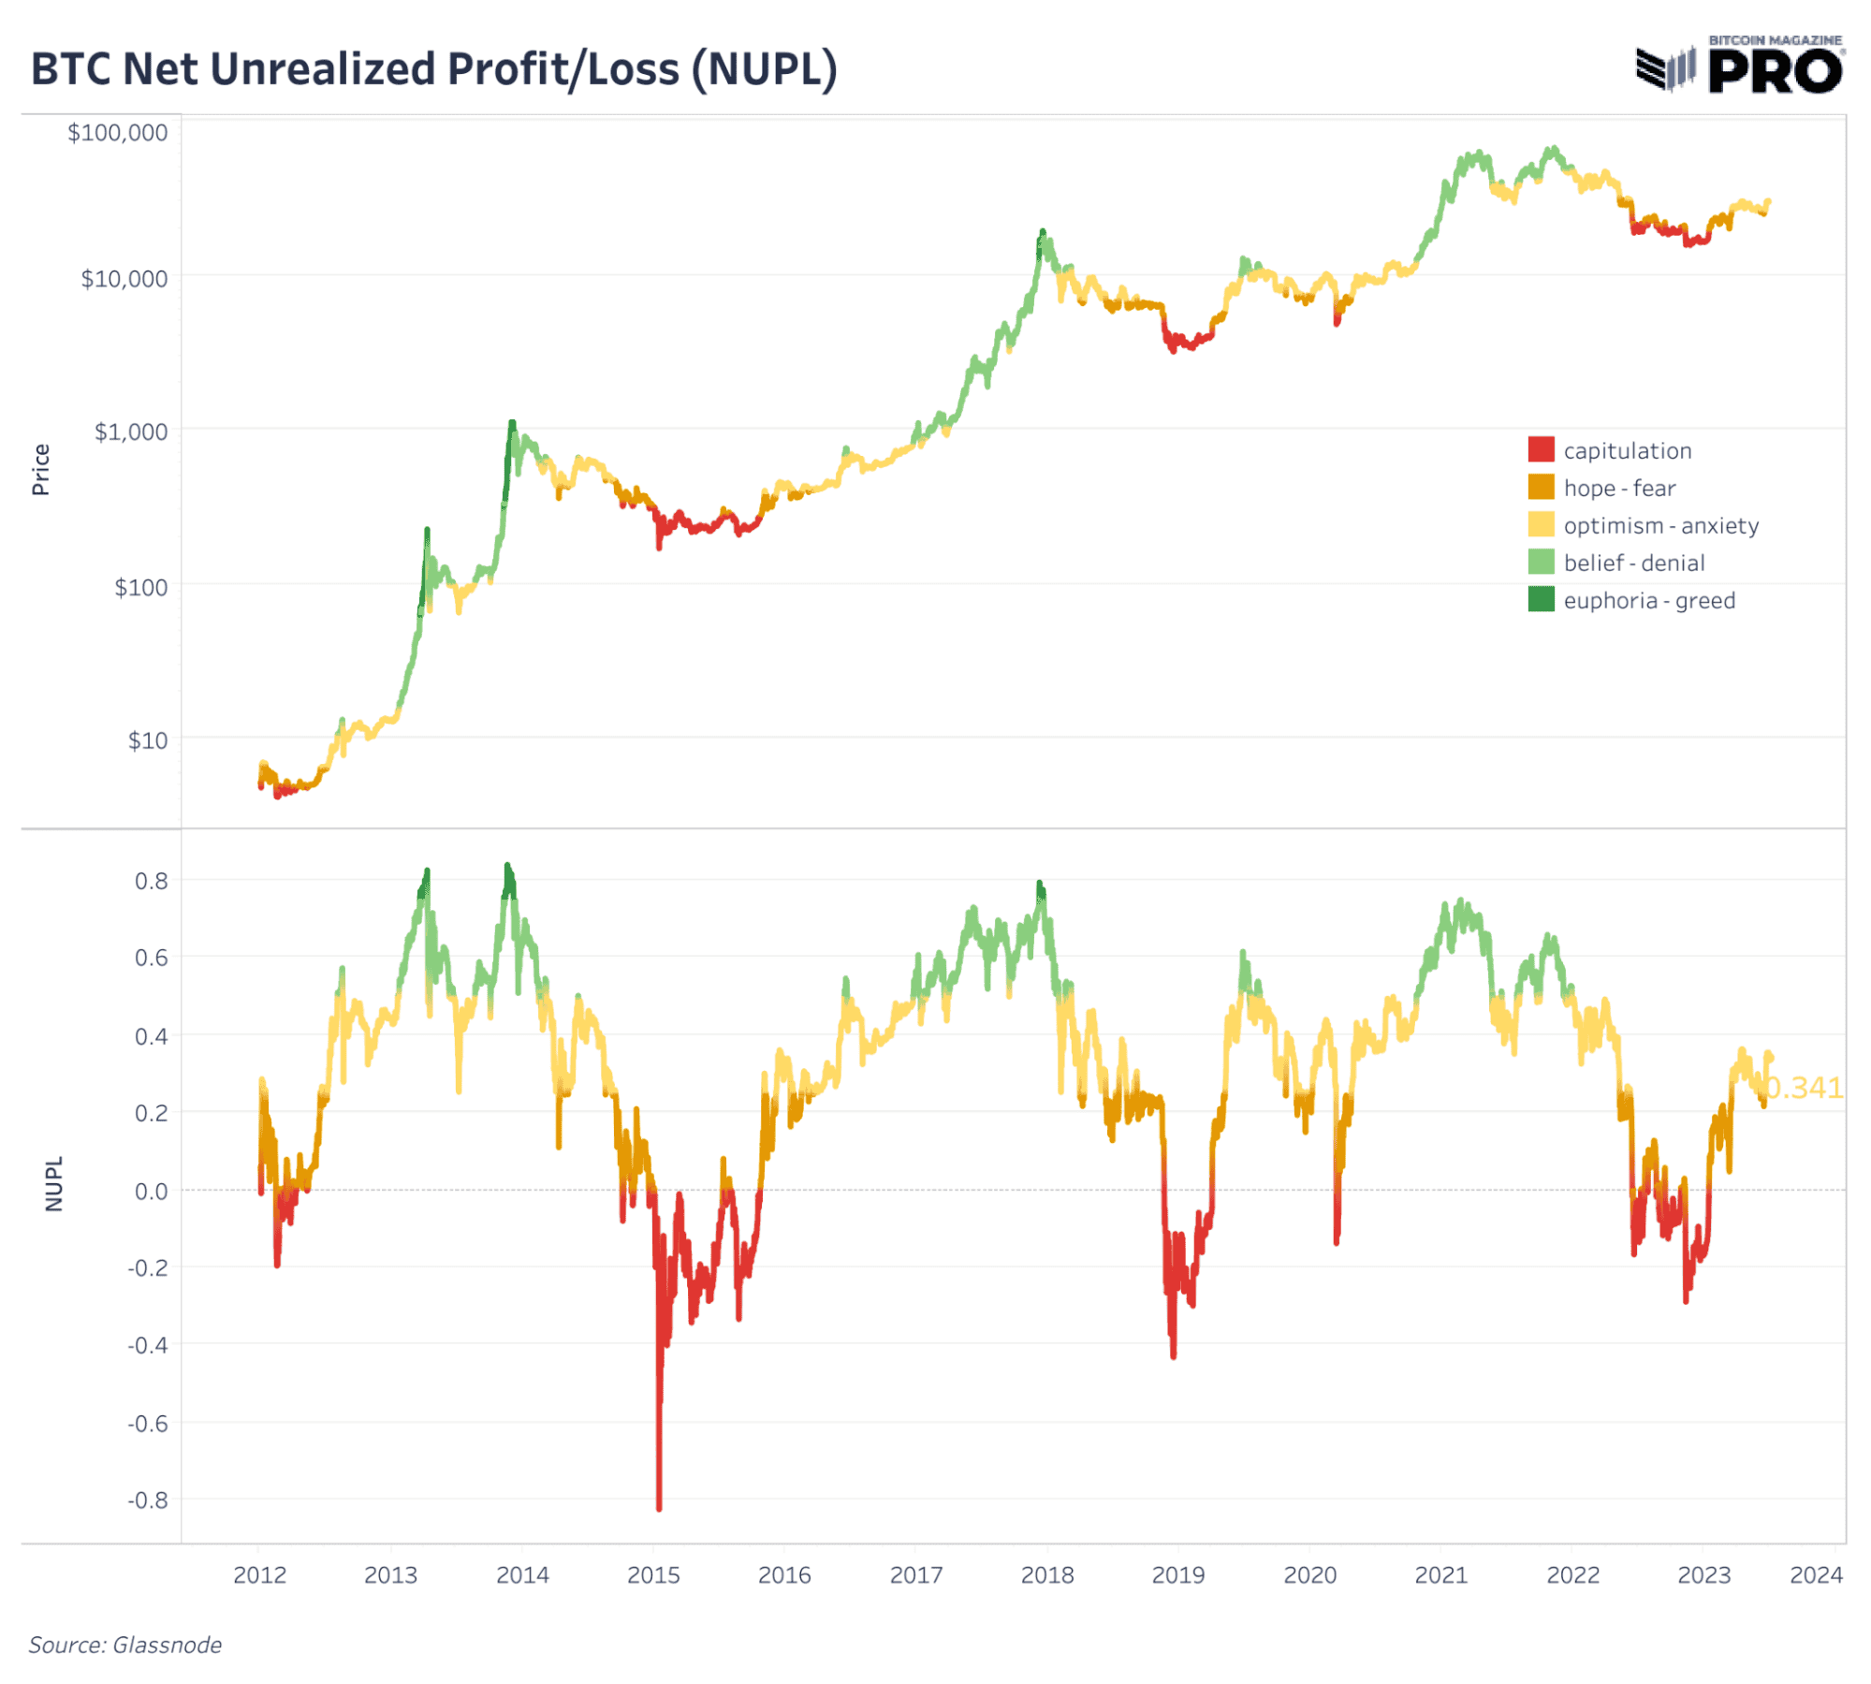Click the 2018 x-axis year label
The width and height of the screenshot is (1871, 1684).
[x=1046, y=1574]
